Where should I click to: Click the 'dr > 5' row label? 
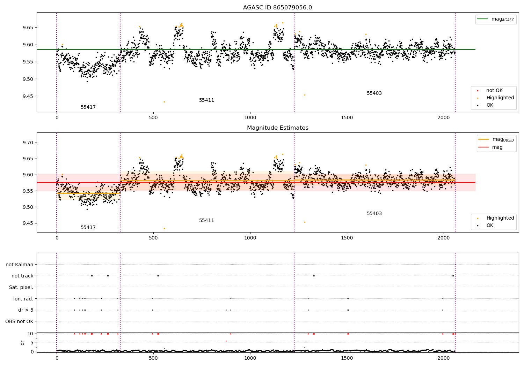26,310
